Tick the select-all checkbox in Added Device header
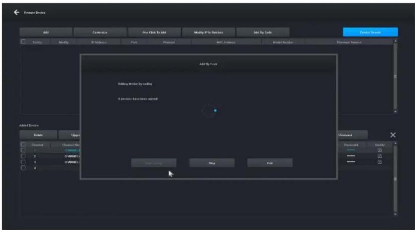The image size is (415, 230). click(x=23, y=144)
